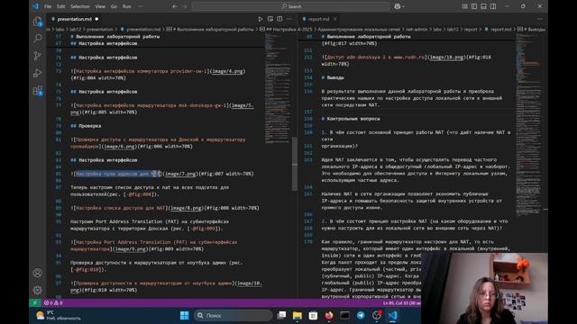Image resolution: width=577 pixels, height=324 pixels.
Task: Click the Run play icon in the presentation.md toolbar
Action: pyautogui.click(x=261, y=19)
